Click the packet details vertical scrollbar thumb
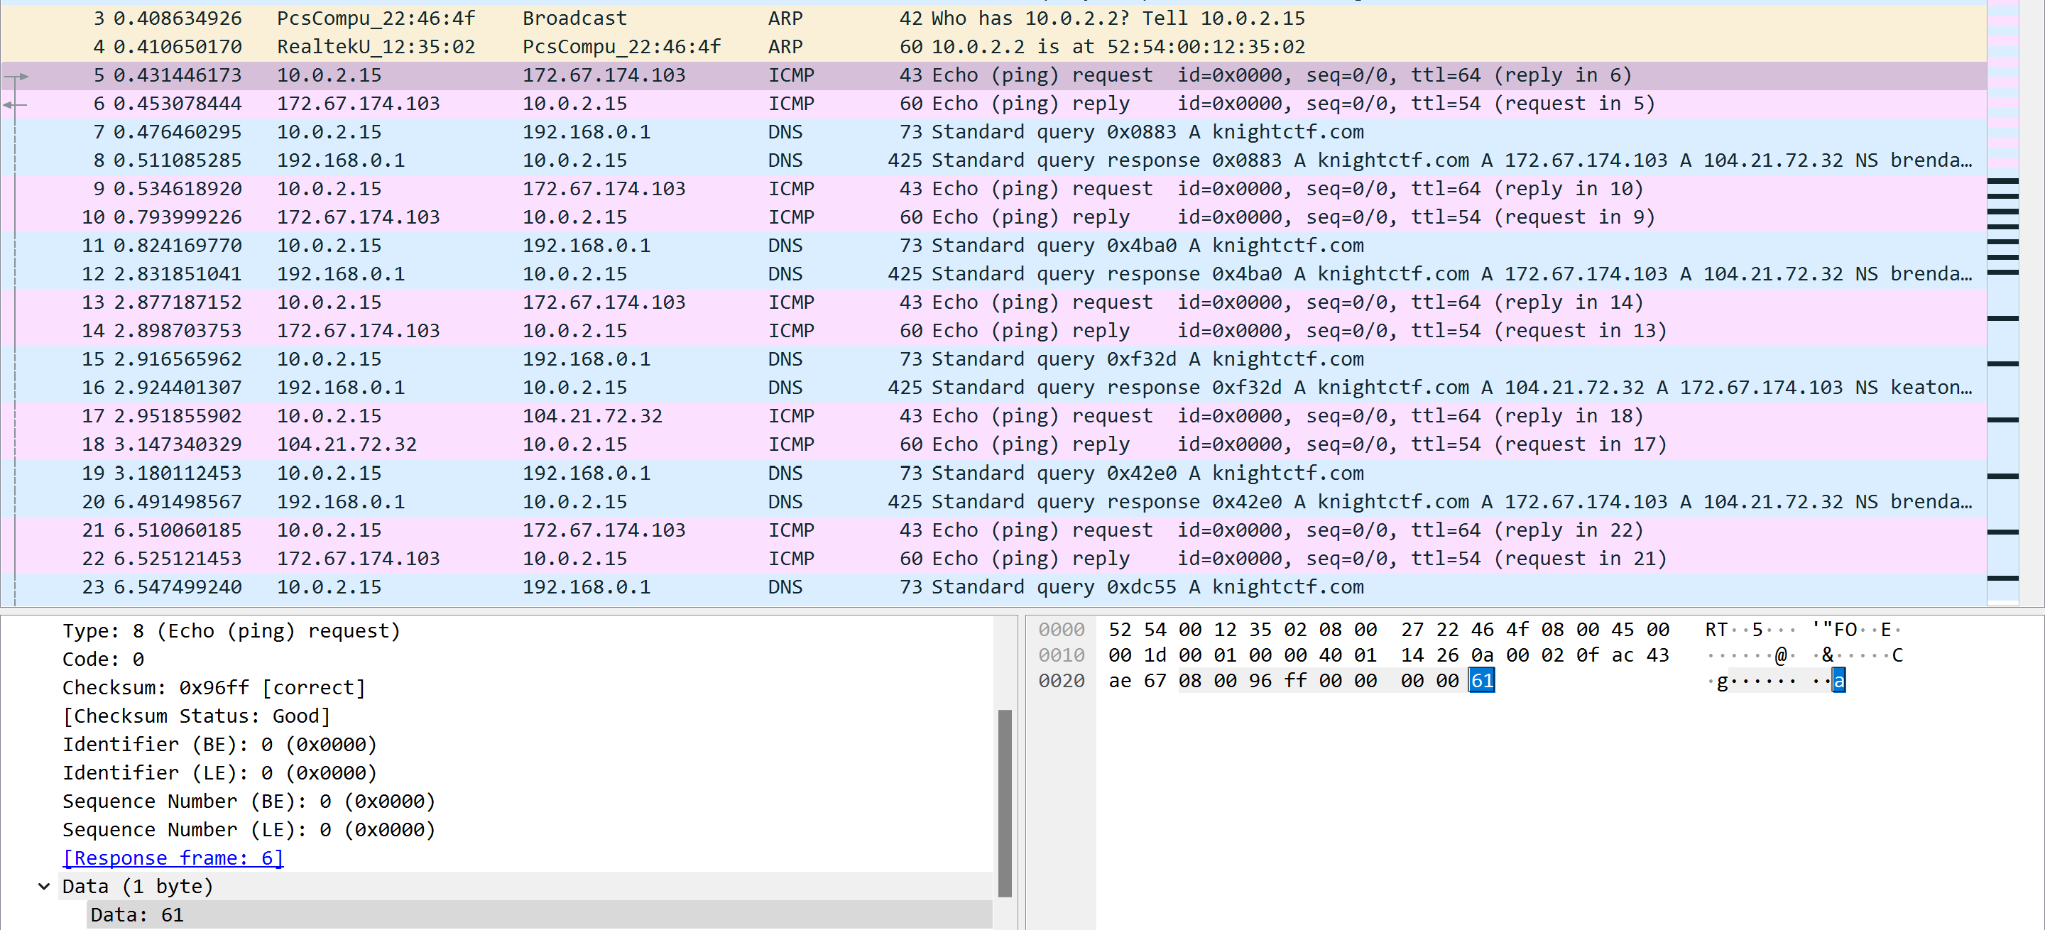This screenshot has height=930, width=2045. (x=1004, y=802)
